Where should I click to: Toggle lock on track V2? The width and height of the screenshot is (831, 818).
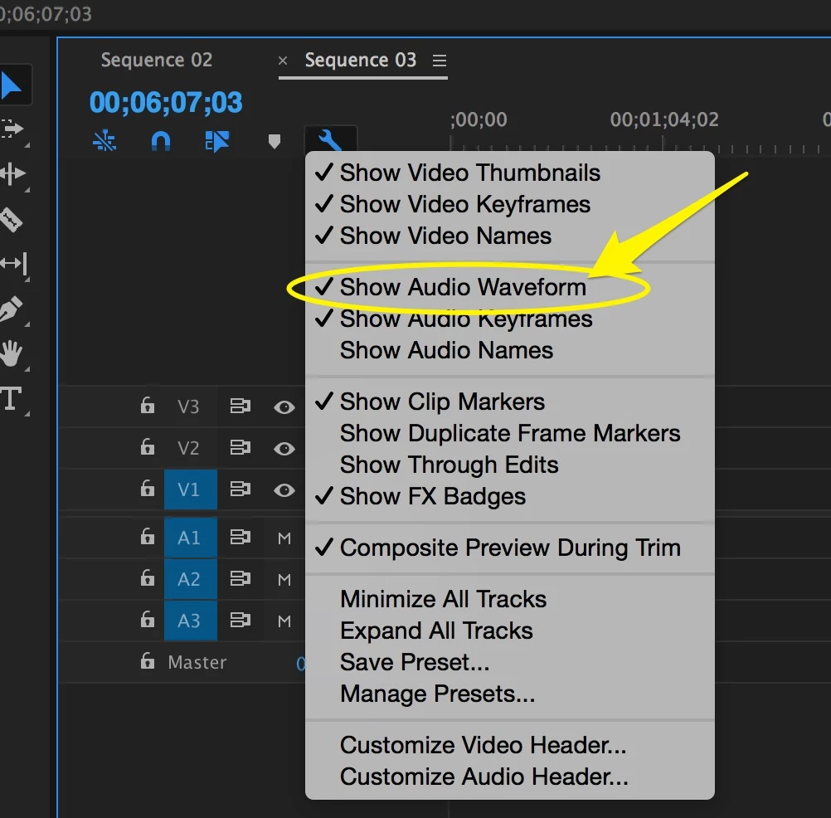tap(148, 447)
